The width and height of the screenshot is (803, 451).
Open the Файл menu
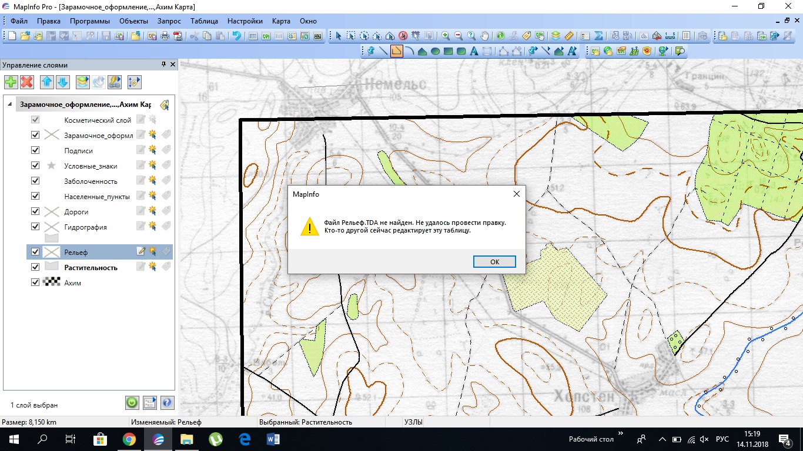(19, 21)
